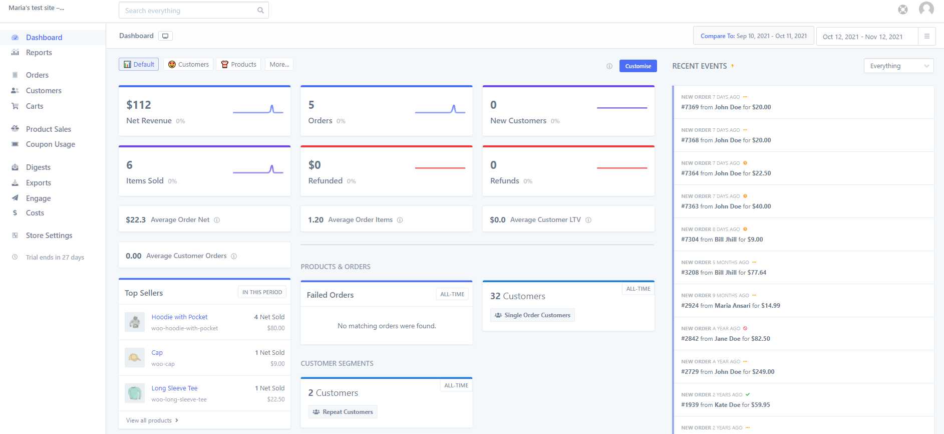The width and height of the screenshot is (944, 434).
Task: Click the Hoodie with Pocket product thumbnail
Action: (135, 322)
